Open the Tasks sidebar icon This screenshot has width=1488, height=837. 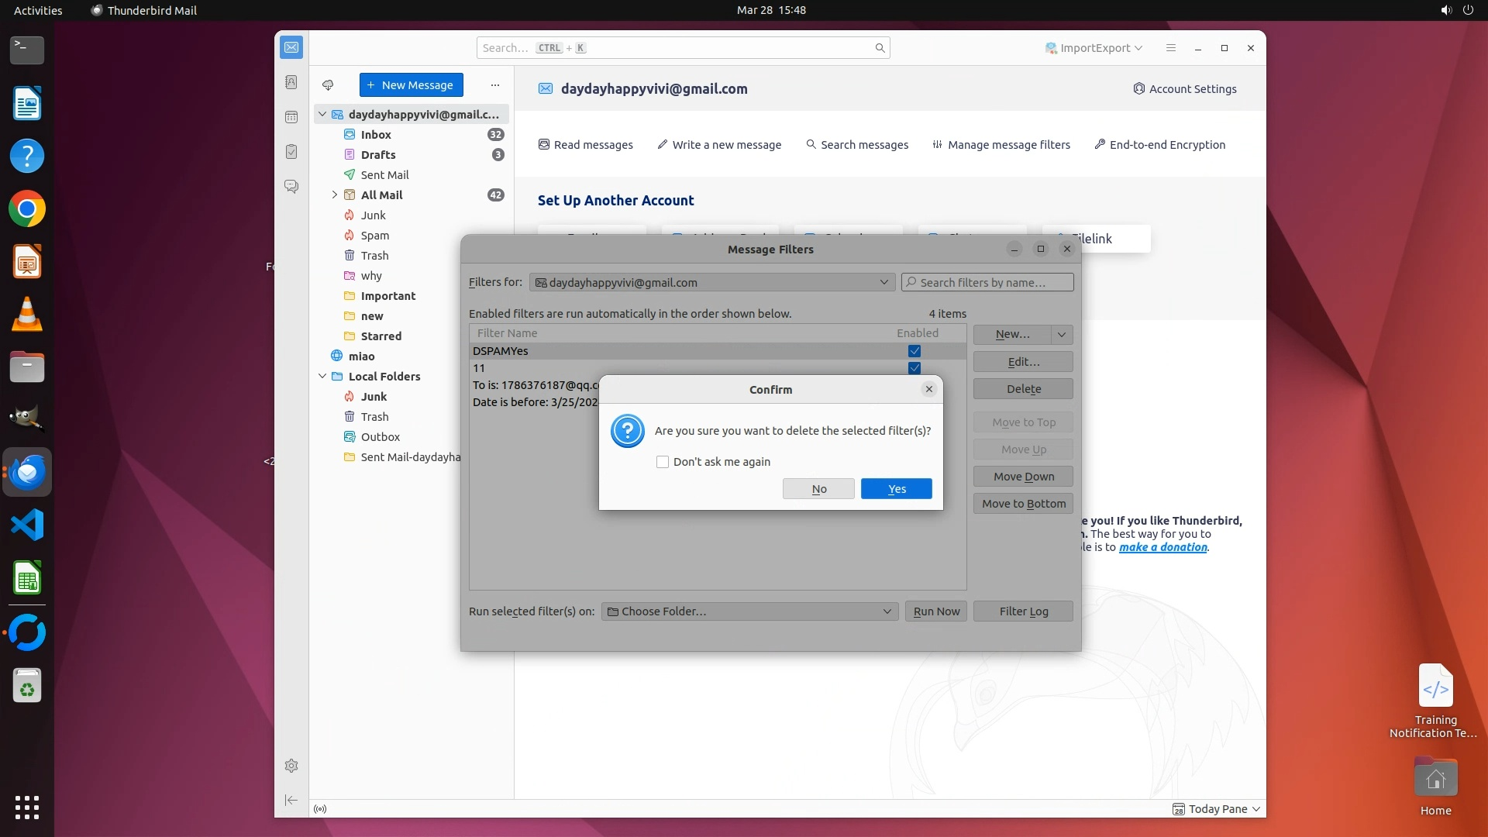[x=291, y=152]
